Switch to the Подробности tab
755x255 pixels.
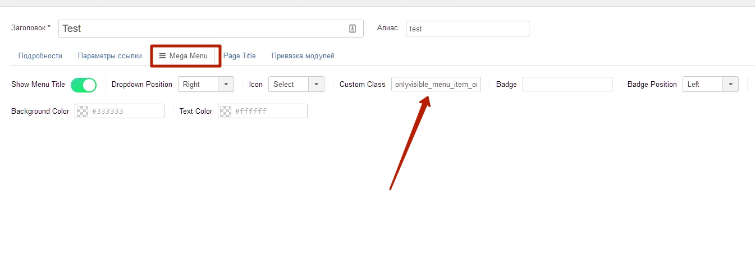[40, 56]
